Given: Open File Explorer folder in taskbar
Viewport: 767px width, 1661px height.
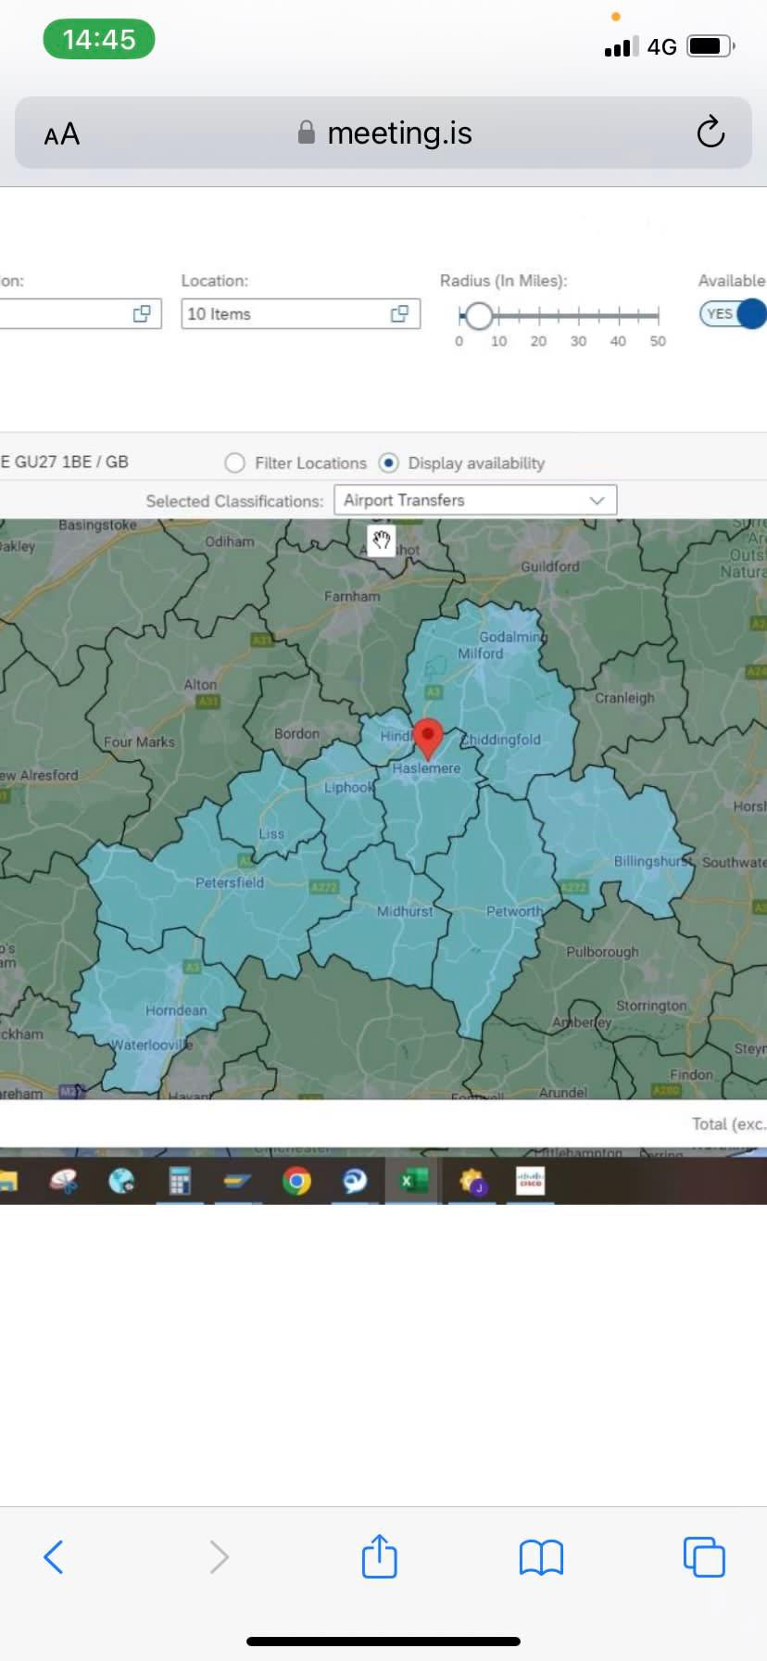Looking at the screenshot, I should click(7, 1181).
